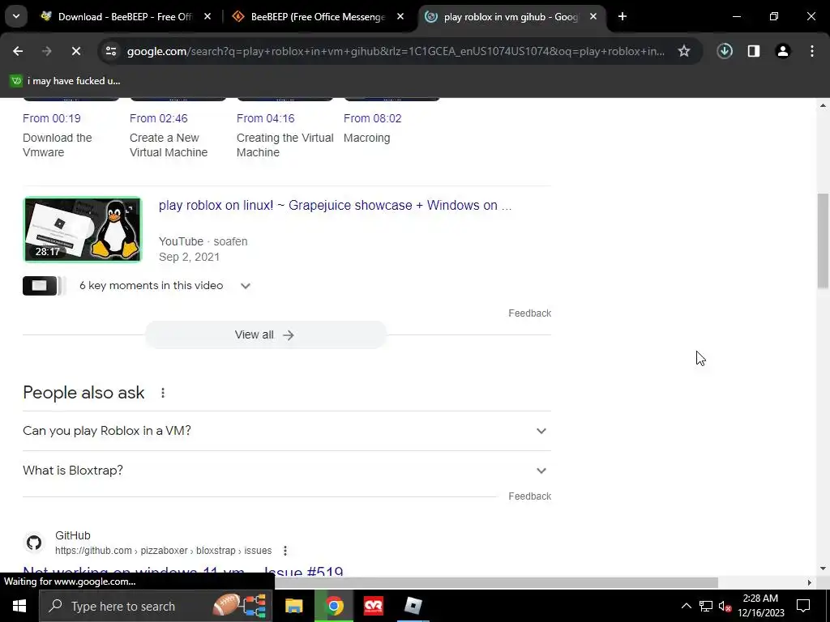Go back to the previous page
830x622 pixels.
[18, 51]
